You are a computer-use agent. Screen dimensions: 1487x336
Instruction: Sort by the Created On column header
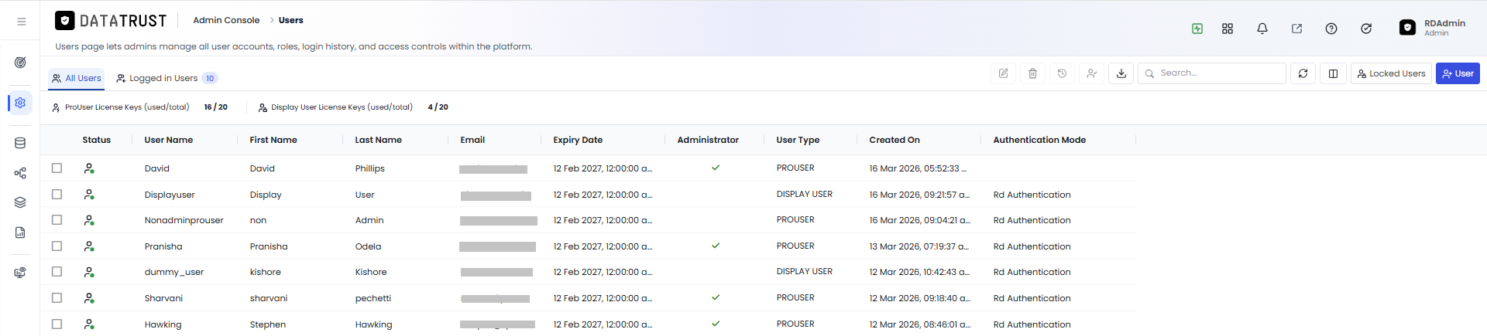tap(895, 140)
